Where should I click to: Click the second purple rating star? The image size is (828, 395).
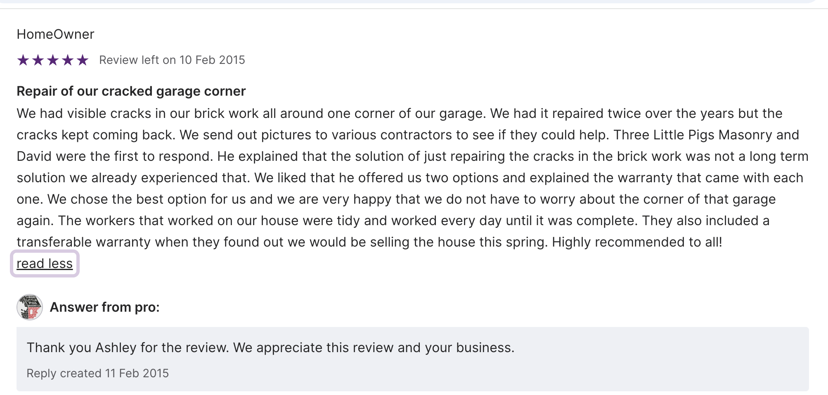coord(38,60)
